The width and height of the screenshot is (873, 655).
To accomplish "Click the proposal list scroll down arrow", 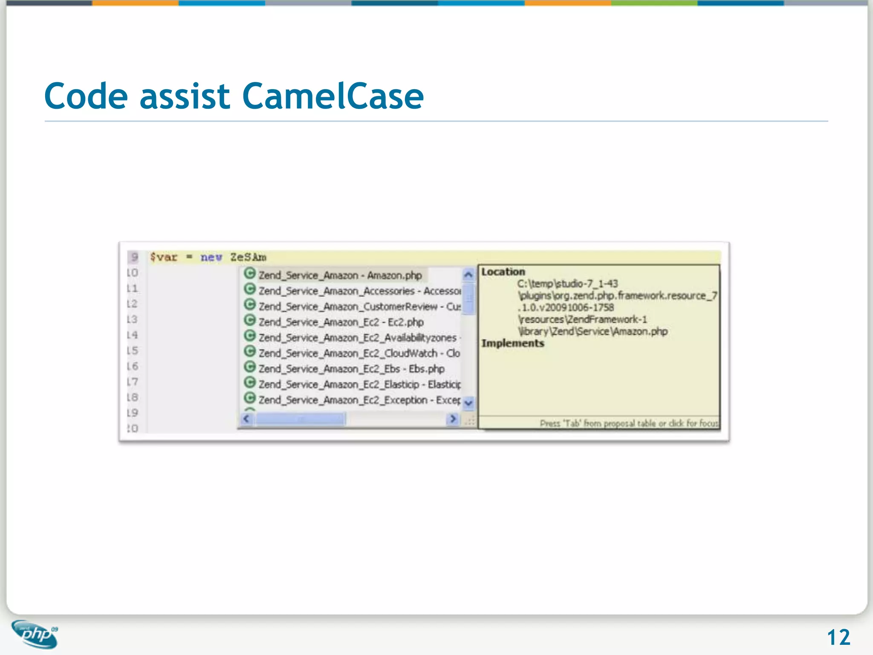I will pyautogui.click(x=468, y=403).
